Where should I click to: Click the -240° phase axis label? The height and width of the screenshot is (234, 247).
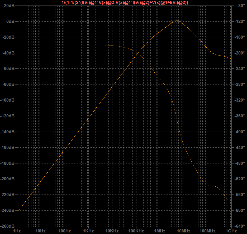pos(240,68)
